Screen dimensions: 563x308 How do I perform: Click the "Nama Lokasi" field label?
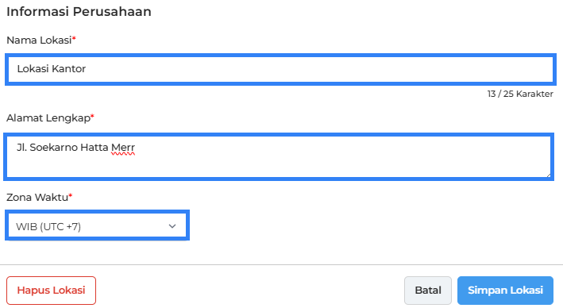[39, 40]
